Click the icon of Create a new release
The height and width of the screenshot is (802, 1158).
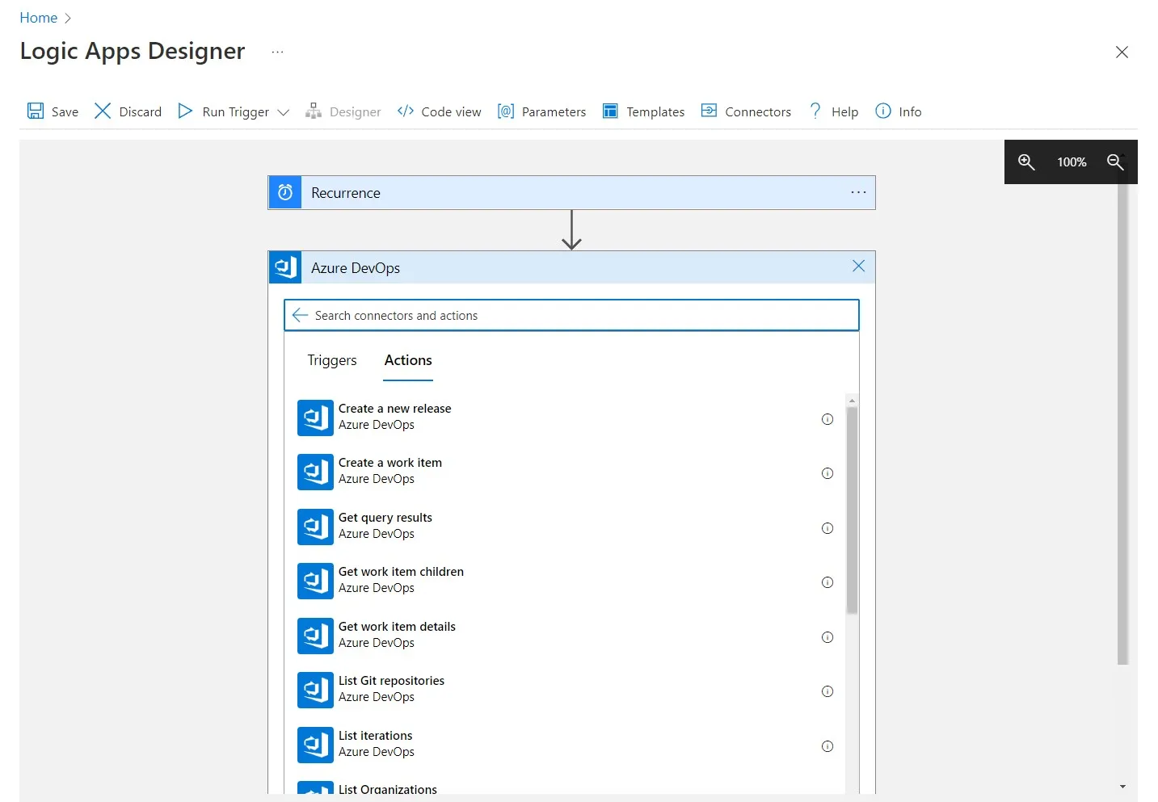315,418
